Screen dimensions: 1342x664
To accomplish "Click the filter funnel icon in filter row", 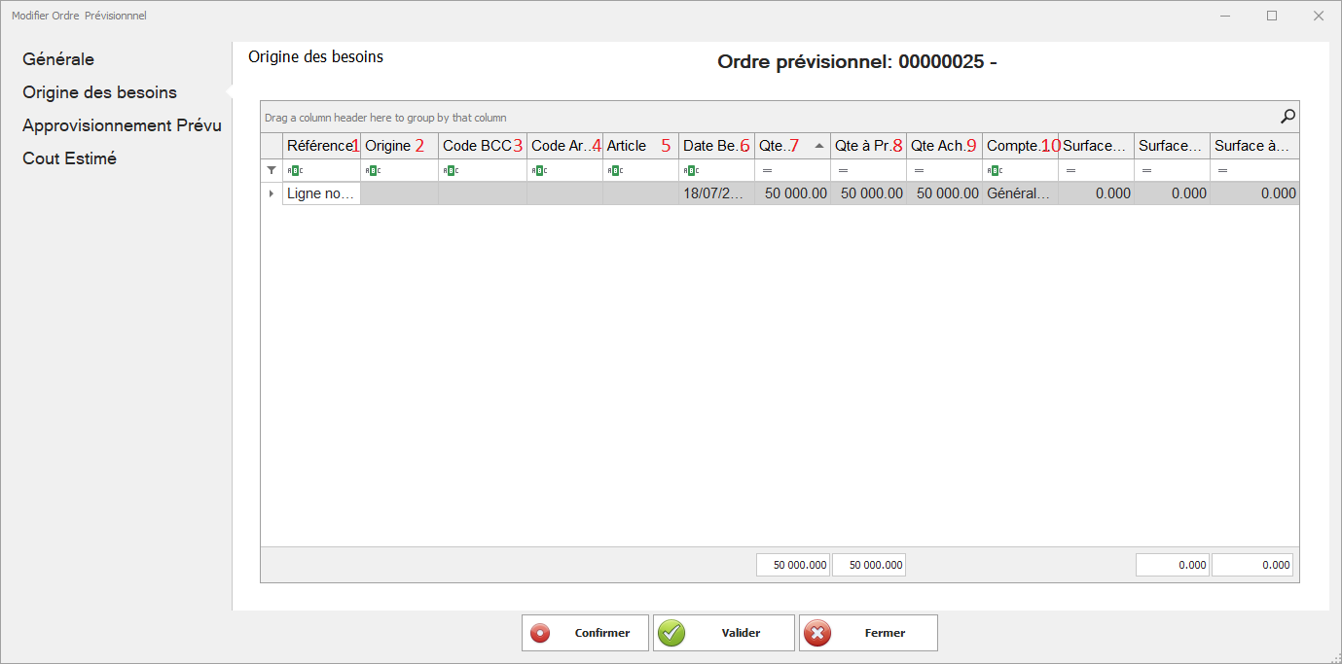I will 272,170.
